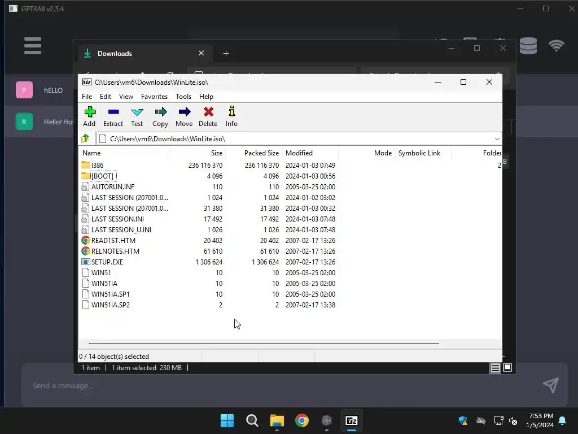The height and width of the screenshot is (434, 578).
Task: Select the RELNOTES.HTM file icon
Action: pos(86,251)
